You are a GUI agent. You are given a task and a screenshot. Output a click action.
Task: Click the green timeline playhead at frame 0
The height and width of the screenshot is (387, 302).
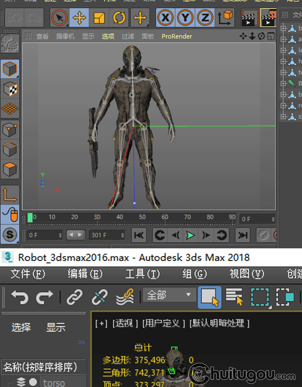pyautogui.click(x=30, y=218)
